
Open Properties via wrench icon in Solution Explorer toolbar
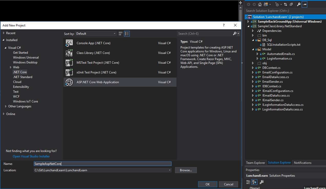tap(299, 4)
